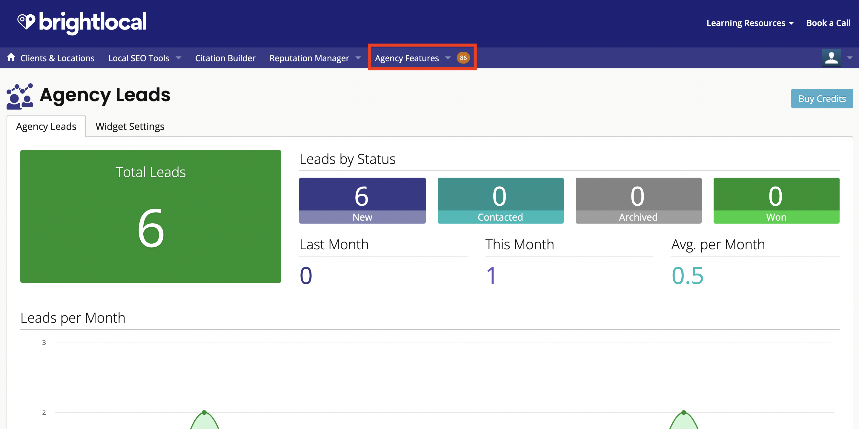
Task: Click the Last Month value 0
Action: tap(306, 276)
